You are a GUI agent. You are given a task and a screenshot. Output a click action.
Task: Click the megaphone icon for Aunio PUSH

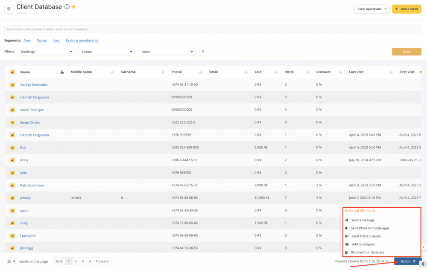(347, 236)
